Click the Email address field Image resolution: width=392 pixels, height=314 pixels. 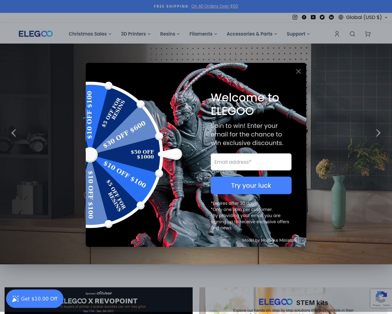(251, 162)
